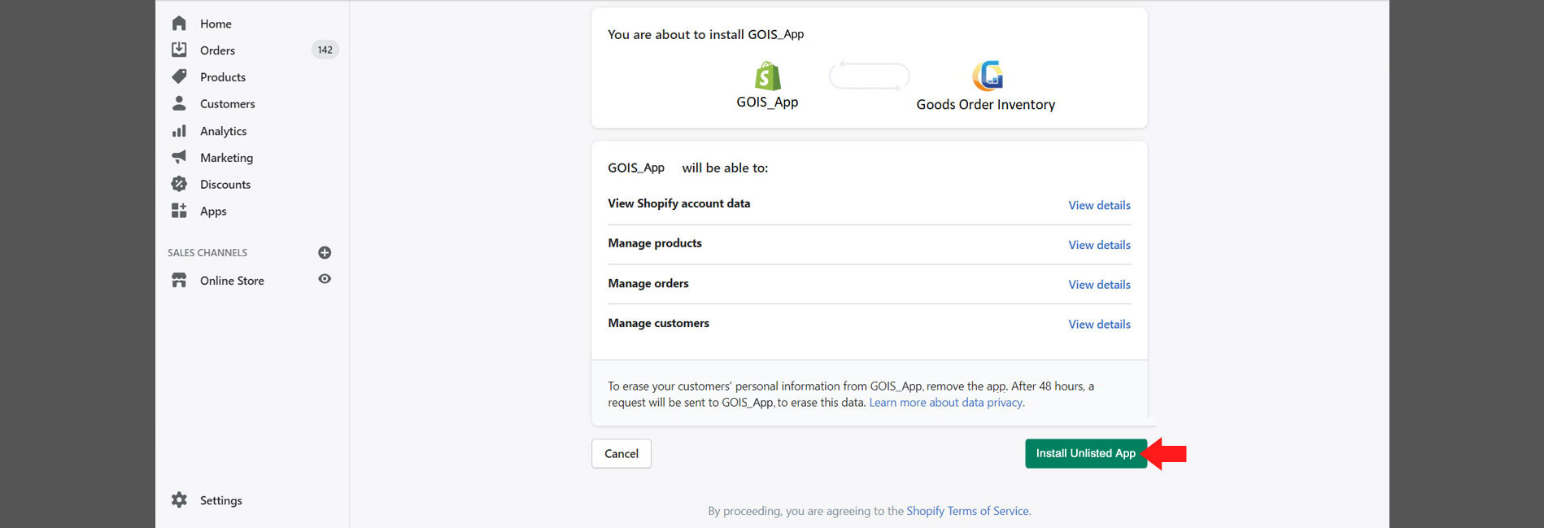
Task: Click the Home house icon in sidebar
Action: pos(179,24)
